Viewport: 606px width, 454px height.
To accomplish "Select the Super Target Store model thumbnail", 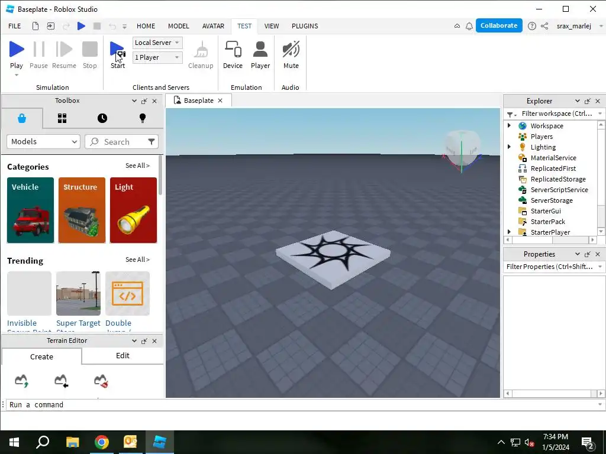I will click(79, 293).
